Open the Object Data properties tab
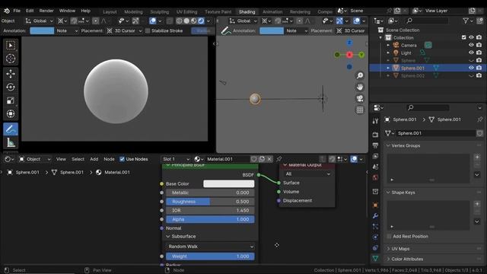Screen dimensions: 487x274 pos(375,259)
